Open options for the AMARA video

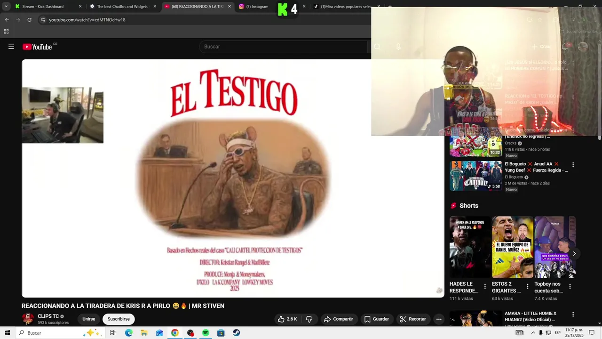coord(573,314)
